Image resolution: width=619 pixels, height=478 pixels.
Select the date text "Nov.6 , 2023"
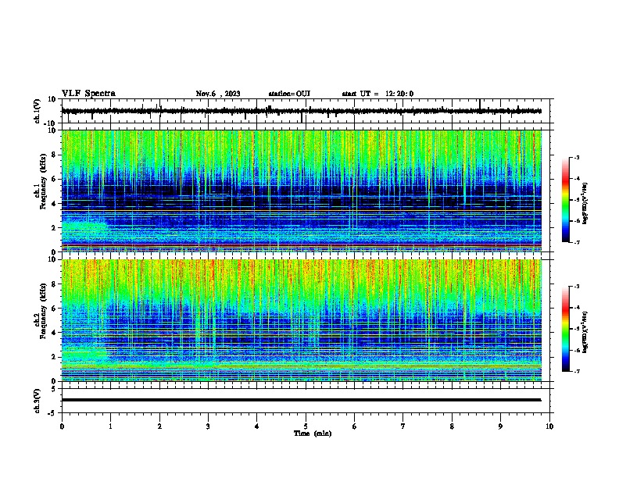pos(218,94)
